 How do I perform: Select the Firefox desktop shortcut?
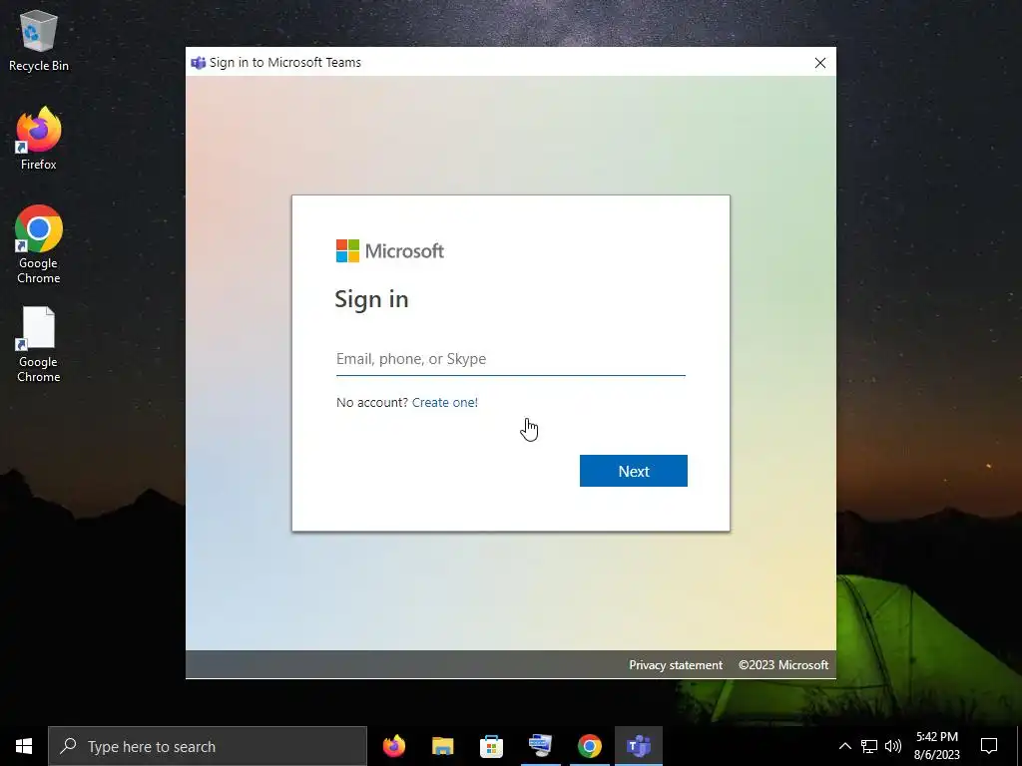[39, 139]
